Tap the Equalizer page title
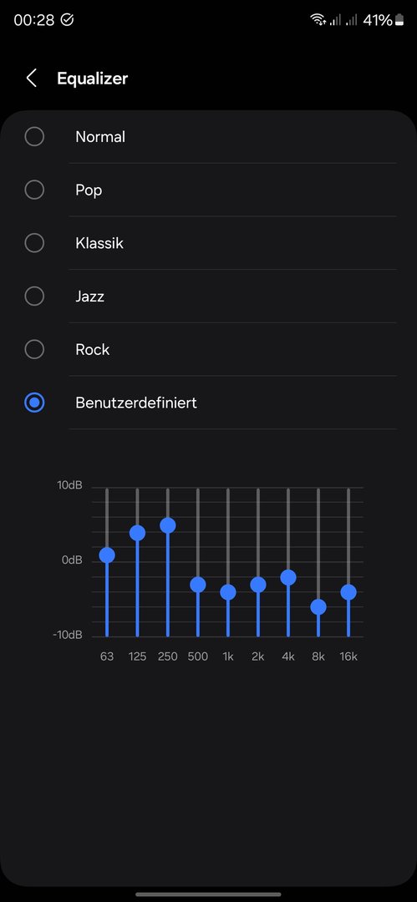Image resolution: width=417 pixels, height=902 pixels. [92, 79]
